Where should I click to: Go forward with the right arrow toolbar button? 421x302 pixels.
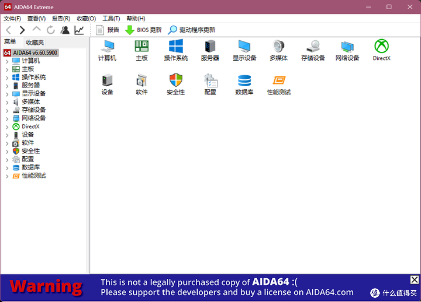[x=22, y=30]
